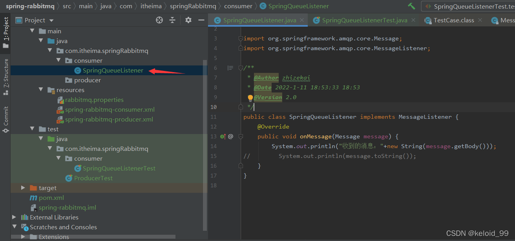Open the run configuration dropdown SpringQueueListenerTest
Viewport: 515px width, 241px height.
tap(469, 6)
